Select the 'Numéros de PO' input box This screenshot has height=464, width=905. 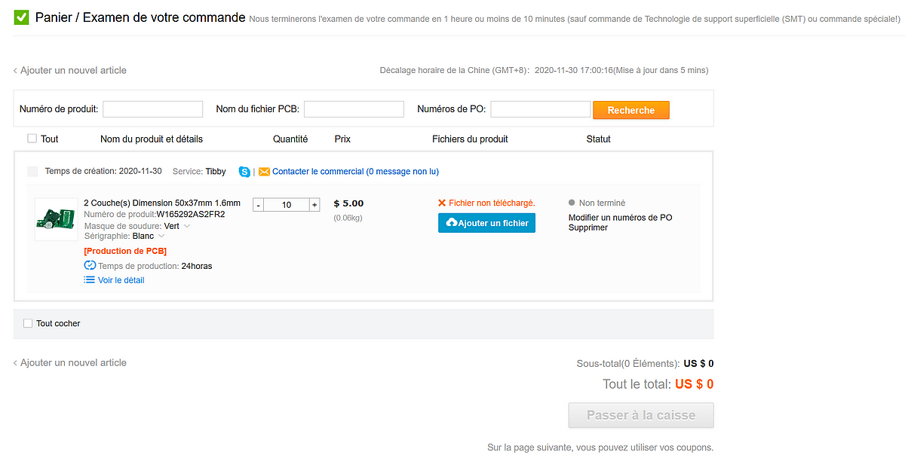(x=541, y=109)
